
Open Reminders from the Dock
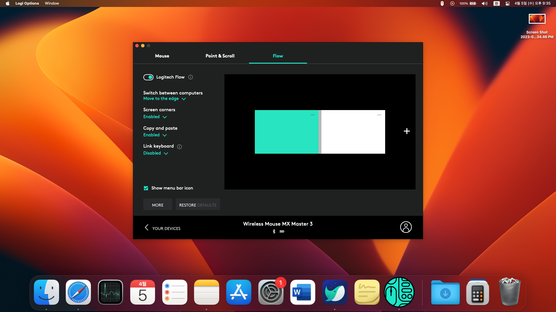point(175,292)
